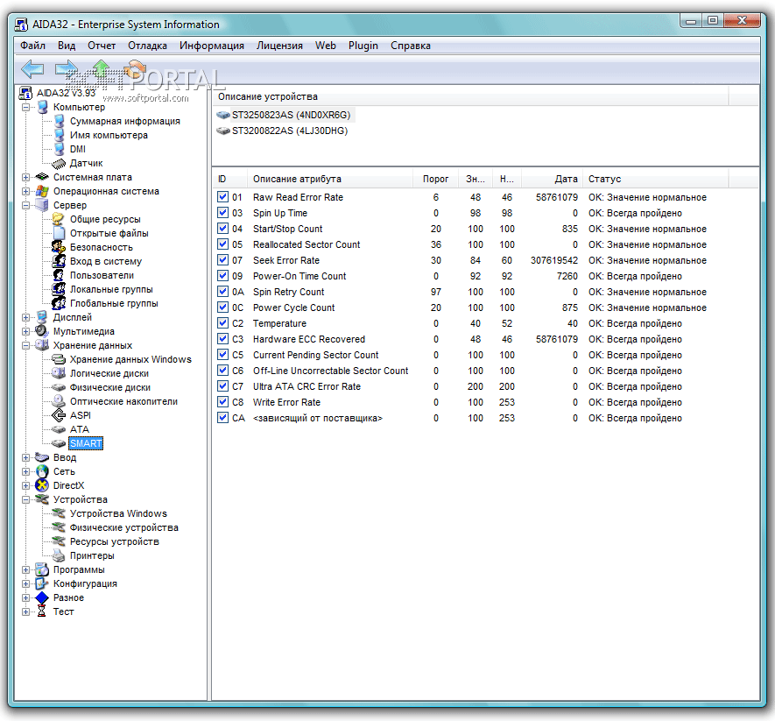Click the ST3250823AS drive icon
Viewport: 775px width, 721px height.
[223, 116]
